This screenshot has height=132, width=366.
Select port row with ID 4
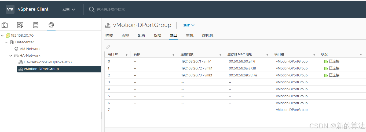pos(235,89)
